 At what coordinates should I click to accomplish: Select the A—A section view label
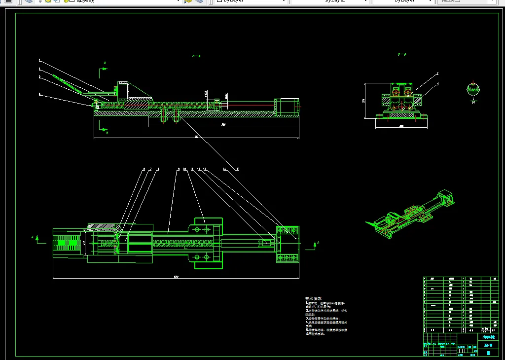[196, 56]
